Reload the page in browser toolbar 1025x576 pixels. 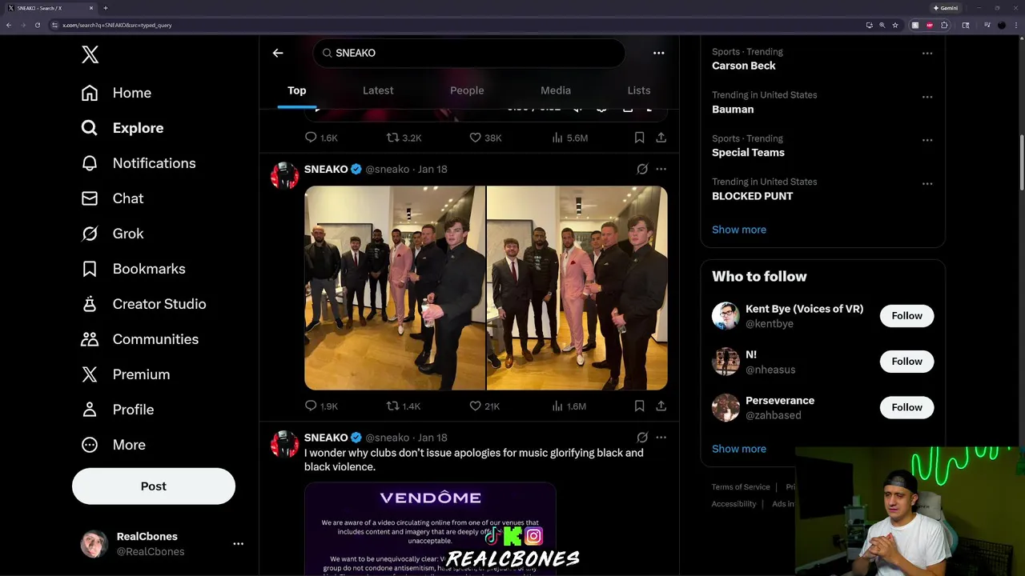tap(37, 25)
